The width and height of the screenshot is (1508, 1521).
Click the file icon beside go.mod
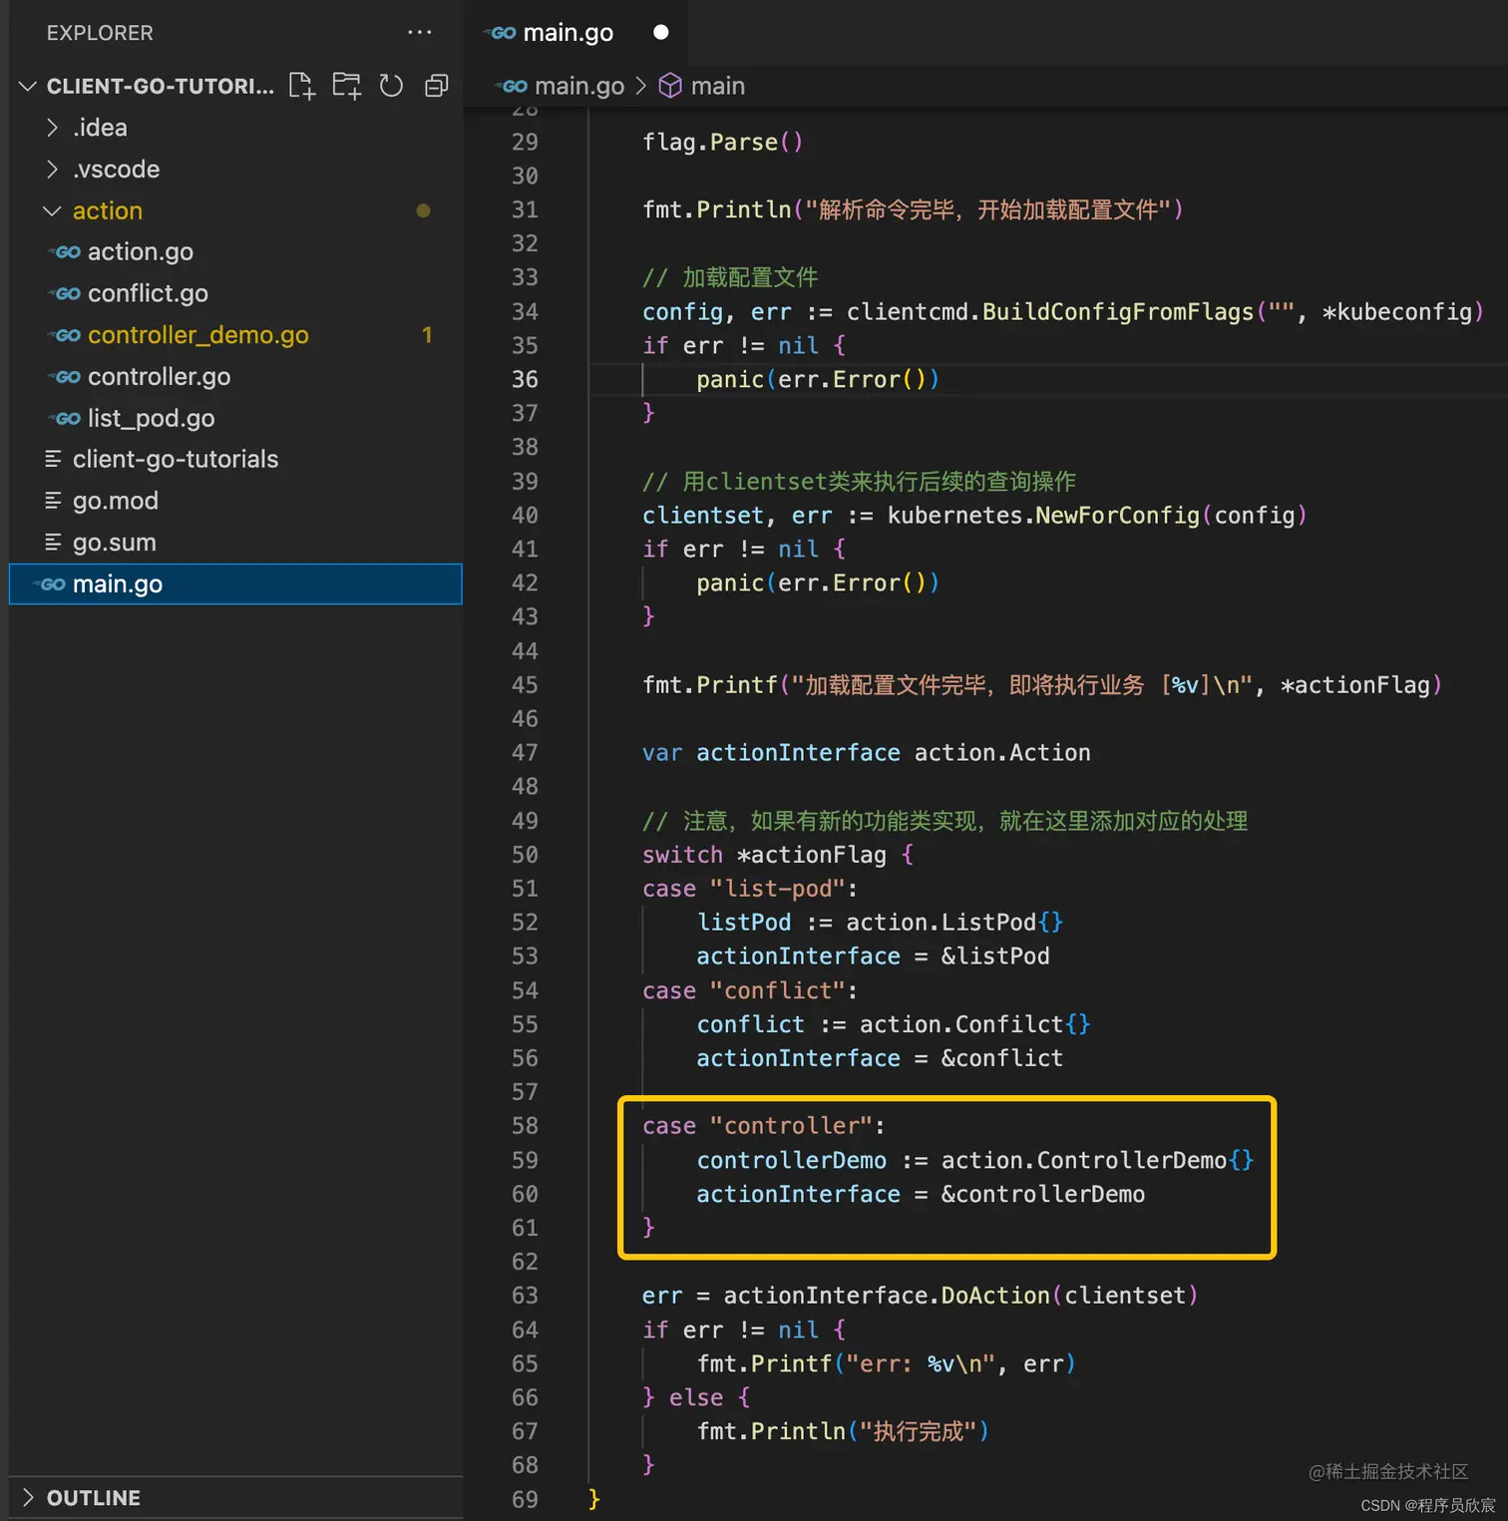coord(53,501)
